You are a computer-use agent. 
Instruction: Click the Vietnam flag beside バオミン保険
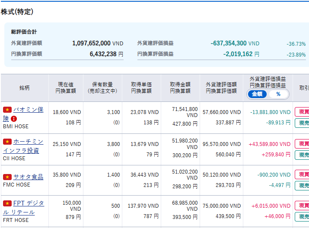pos(7,110)
